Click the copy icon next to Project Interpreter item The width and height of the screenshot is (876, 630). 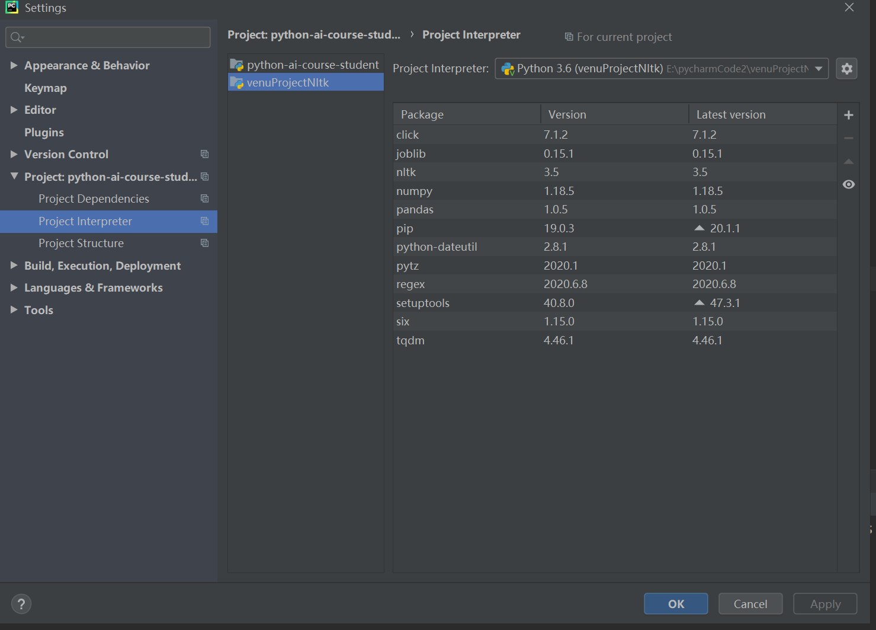[205, 221]
